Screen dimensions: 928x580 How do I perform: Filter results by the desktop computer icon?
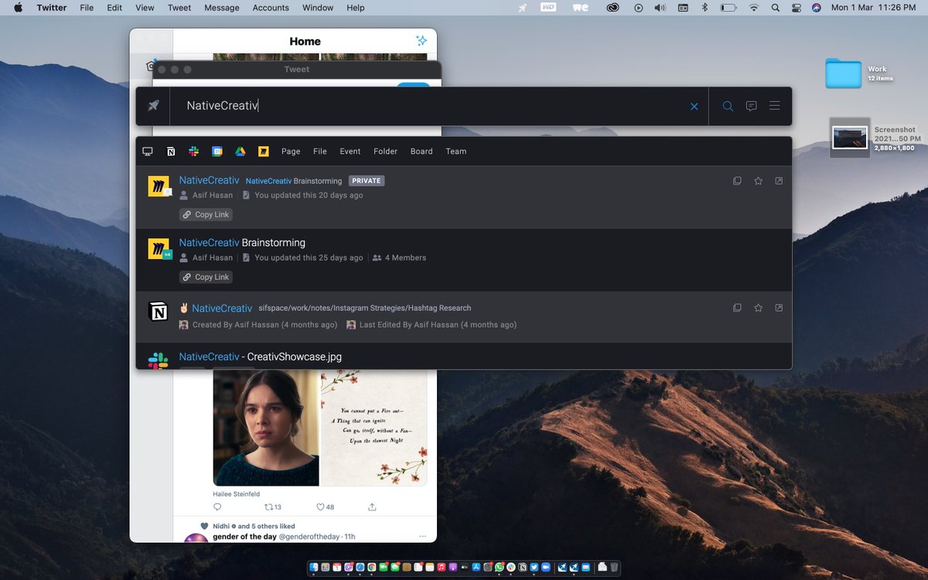coord(148,152)
